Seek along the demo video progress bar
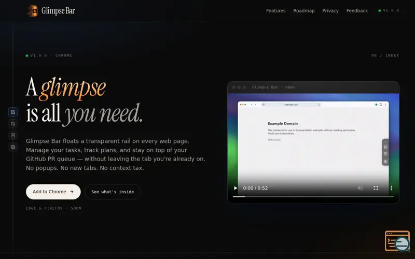This screenshot has width=415, height=259. (313, 196)
